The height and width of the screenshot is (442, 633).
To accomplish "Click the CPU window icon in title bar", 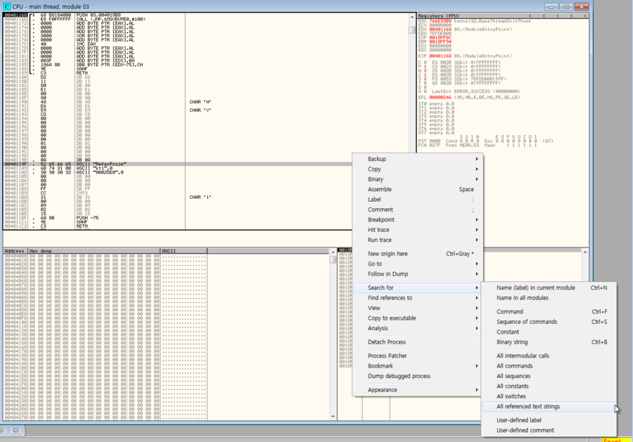I will (7, 6).
